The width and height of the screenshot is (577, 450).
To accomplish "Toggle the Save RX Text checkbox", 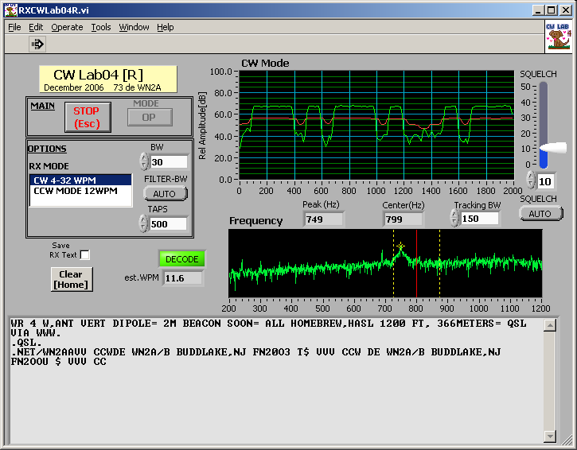I will click(x=85, y=255).
